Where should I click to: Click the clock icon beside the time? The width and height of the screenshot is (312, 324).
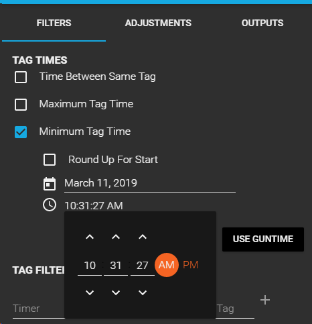coord(50,205)
